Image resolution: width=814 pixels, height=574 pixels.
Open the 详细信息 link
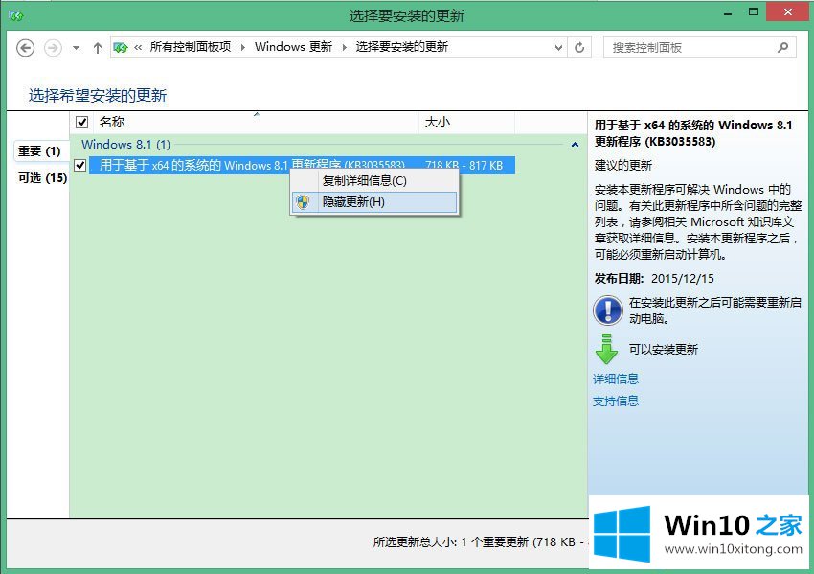616,379
